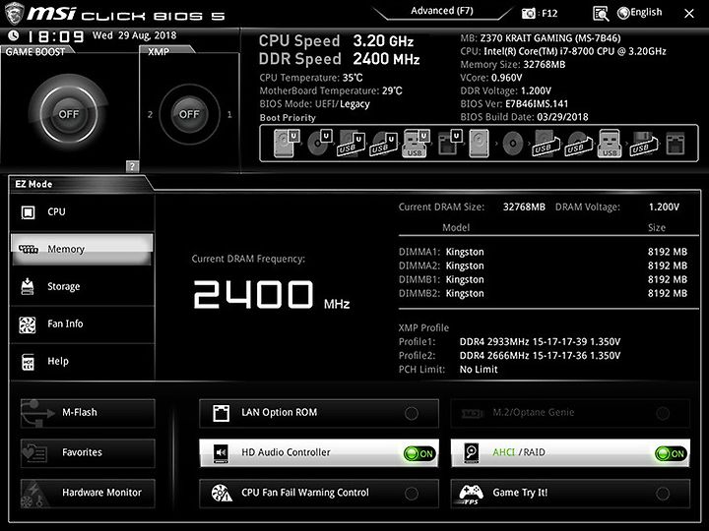Image resolution: width=709 pixels, height=531 pixels.
Task: Close the BIOS setup with X
Action: pyautogui.click(x=688, y=14)
